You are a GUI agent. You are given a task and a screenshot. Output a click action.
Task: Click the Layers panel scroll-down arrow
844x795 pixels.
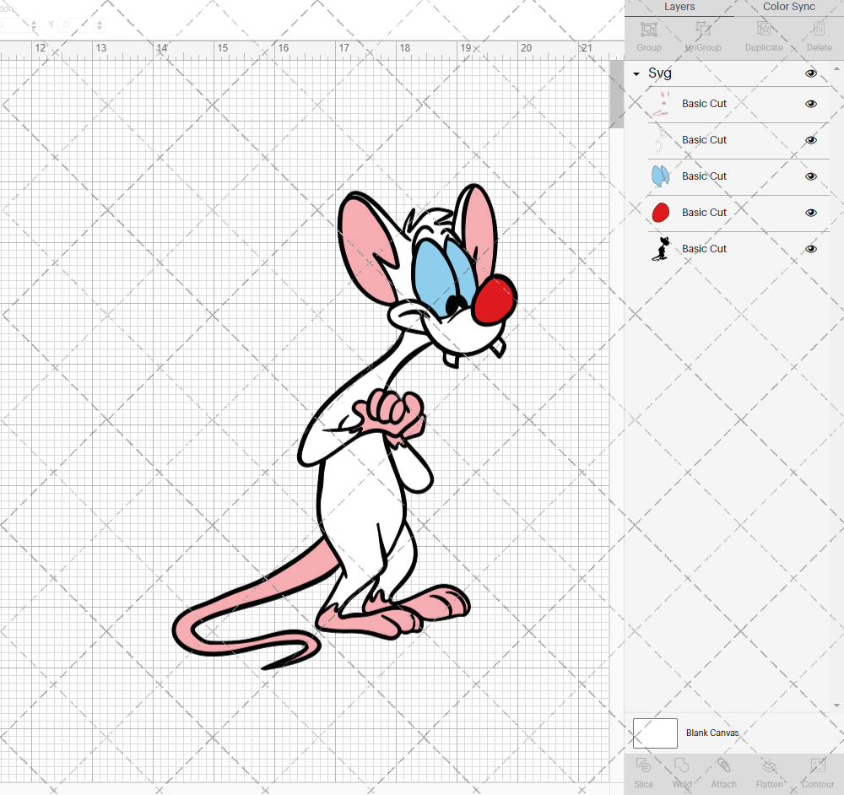[836, 706]
